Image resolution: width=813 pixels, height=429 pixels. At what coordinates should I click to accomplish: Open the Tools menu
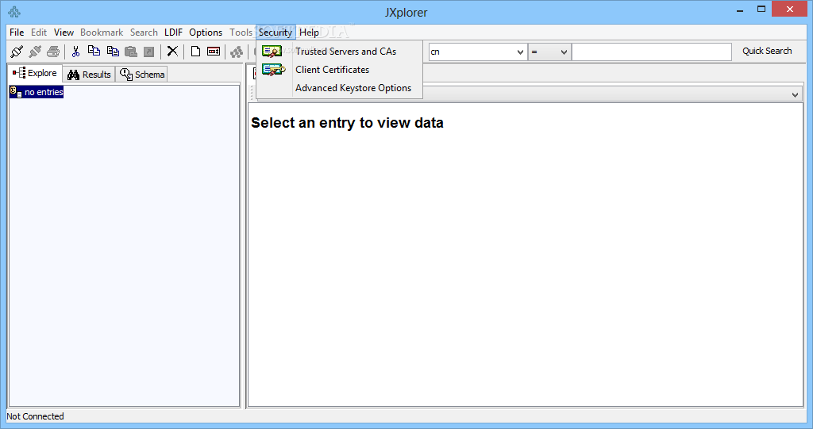tap(241, 33)
